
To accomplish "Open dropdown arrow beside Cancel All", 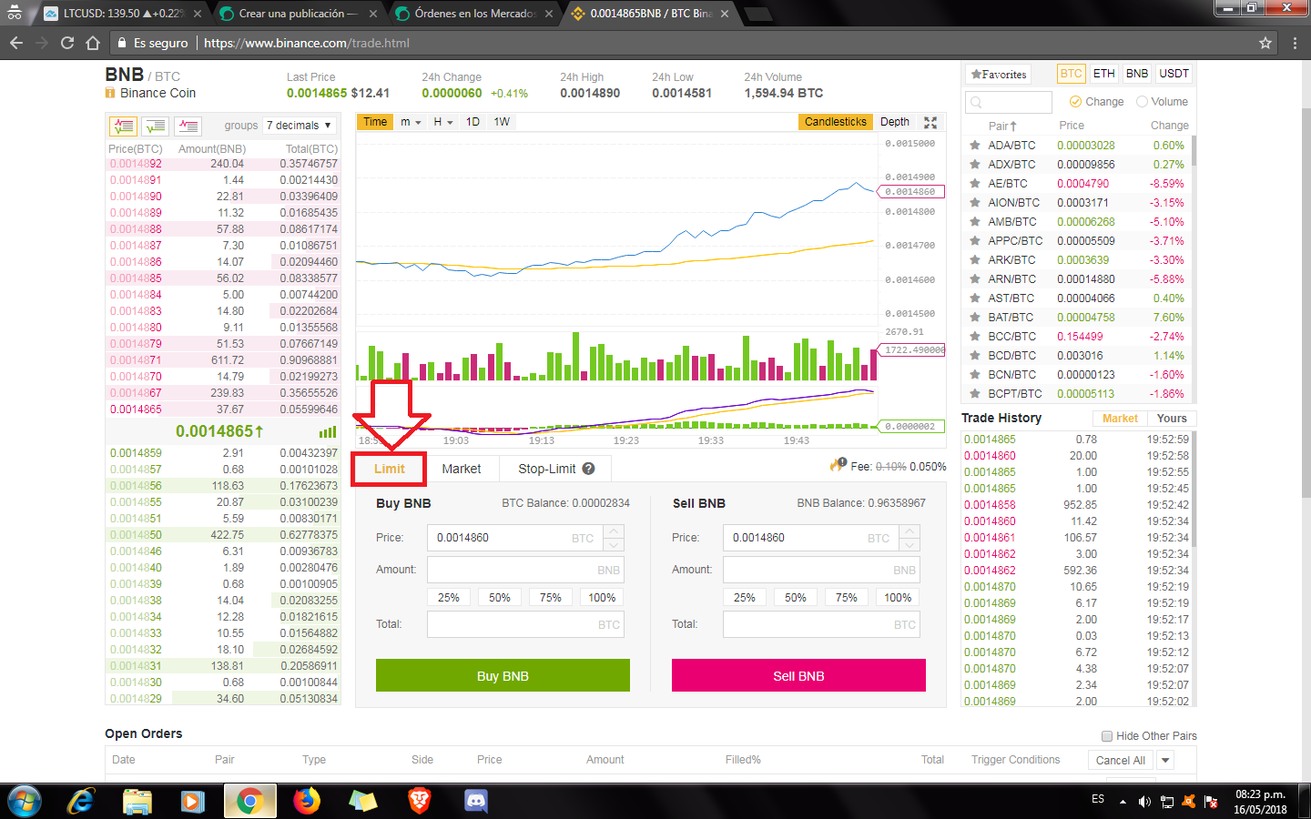I will pyautogui.click(x=1164, y=760).
